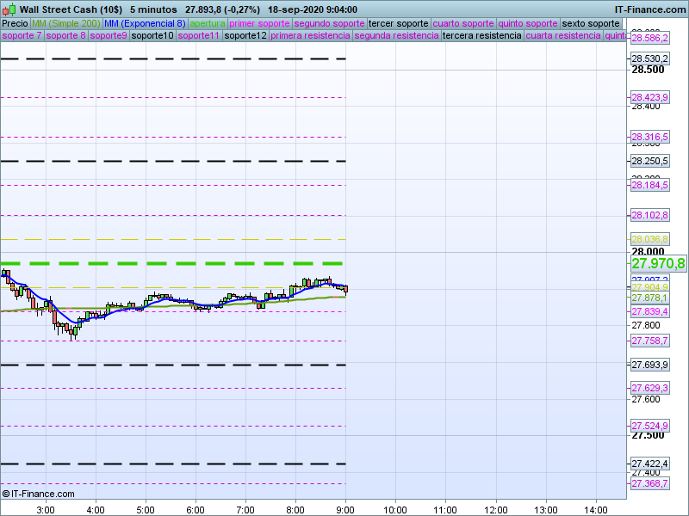
Task: Select the Precio legend tab
Action: coord(15,23)
